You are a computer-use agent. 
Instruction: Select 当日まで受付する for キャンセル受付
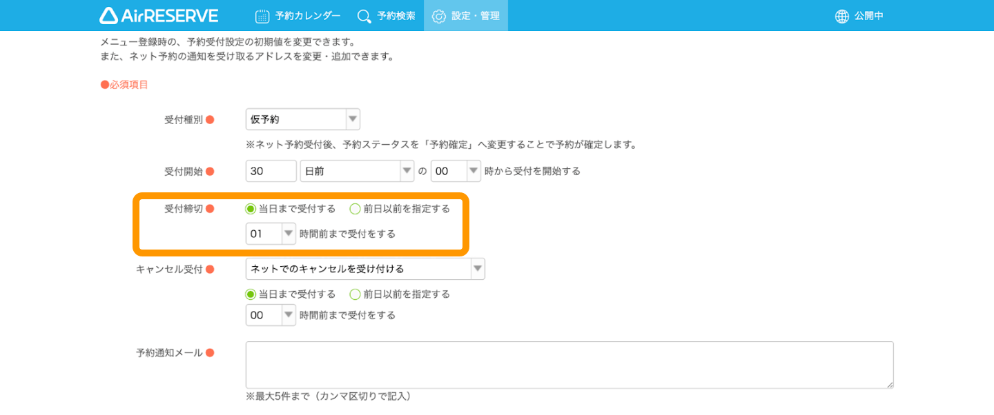tap(291, 294)
